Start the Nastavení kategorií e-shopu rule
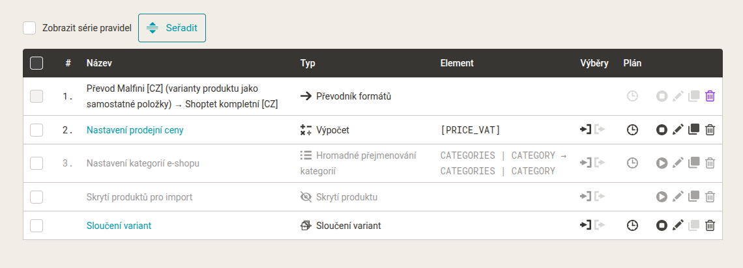Screen dimensions: 743x268 [662, 163]
